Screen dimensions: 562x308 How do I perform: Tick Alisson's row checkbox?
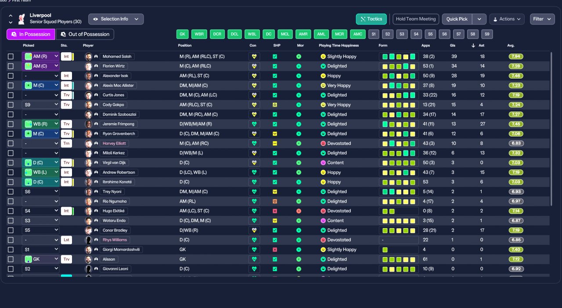coord(11,259)
